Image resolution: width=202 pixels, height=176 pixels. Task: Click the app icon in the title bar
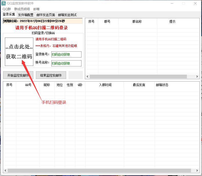coord(4,3)
